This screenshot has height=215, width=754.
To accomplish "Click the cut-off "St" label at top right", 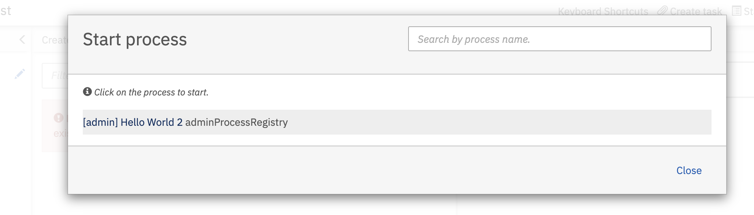I will 748,11.
